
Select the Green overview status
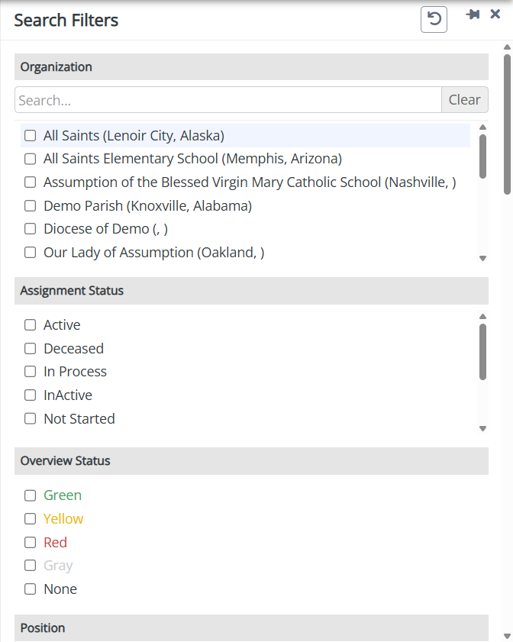pyautogui.click(x=31, y=495)
